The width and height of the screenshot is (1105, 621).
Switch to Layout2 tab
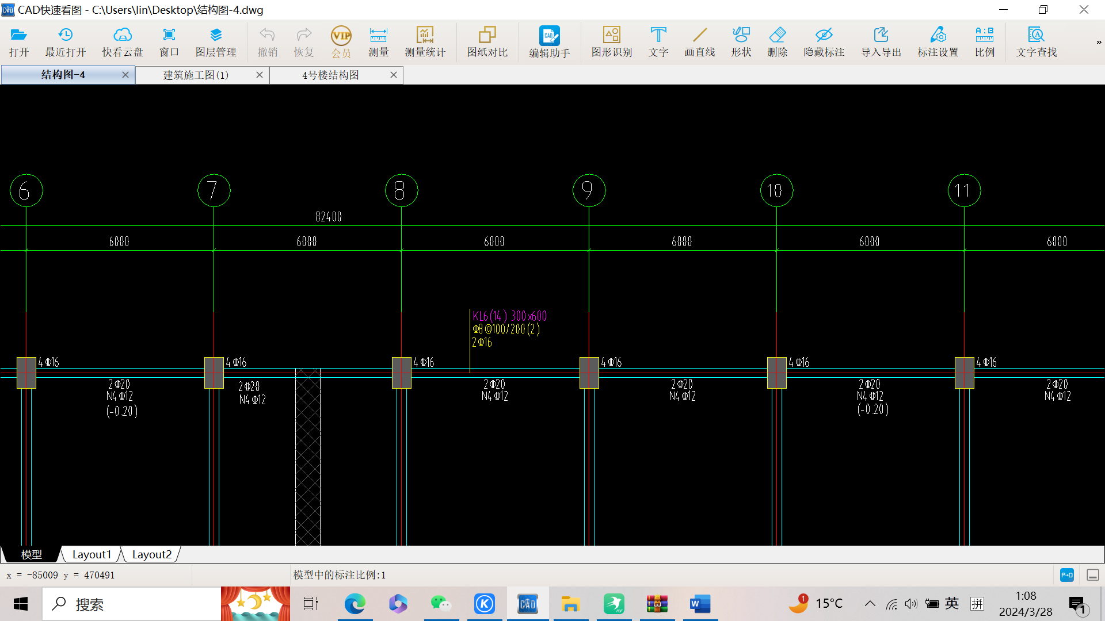pyautogui.click(x=152, y=554)
